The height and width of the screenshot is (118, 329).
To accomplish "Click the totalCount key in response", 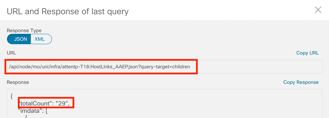I will coord(35,103).
